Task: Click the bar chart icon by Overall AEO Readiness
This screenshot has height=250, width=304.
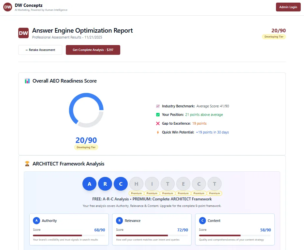Action: coord(27,81)
